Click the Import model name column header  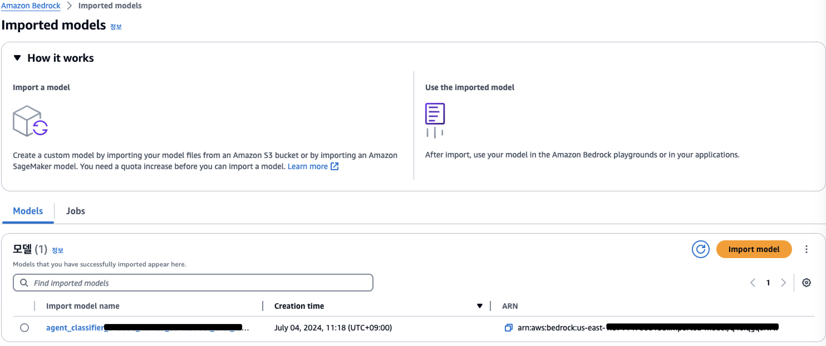83,306
